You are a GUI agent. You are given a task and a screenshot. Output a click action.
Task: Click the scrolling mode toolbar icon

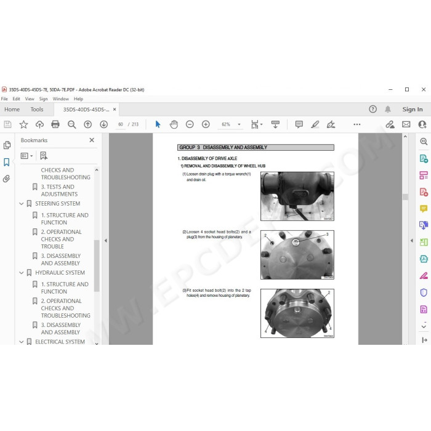pyautogui.click(x=275, y=124)
